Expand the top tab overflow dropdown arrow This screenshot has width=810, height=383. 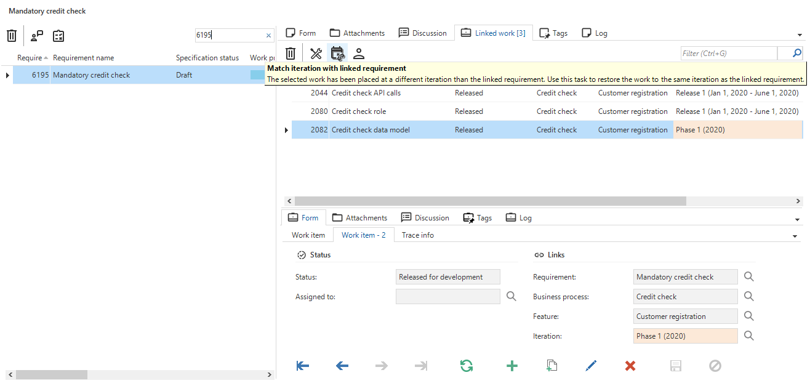(798, 35)
